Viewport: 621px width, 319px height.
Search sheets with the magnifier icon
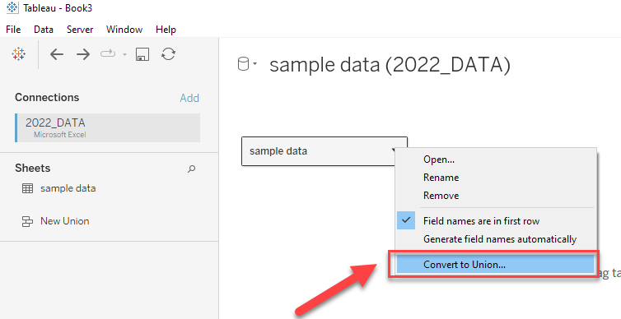click(191, 169)
